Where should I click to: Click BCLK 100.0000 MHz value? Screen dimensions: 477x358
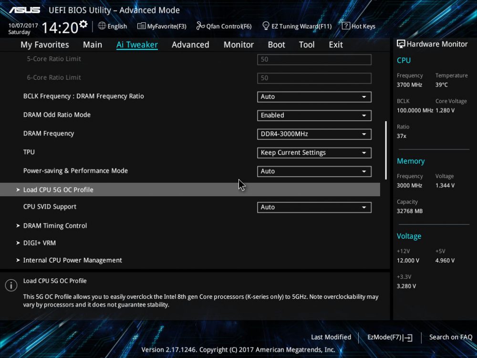point(415,110)
